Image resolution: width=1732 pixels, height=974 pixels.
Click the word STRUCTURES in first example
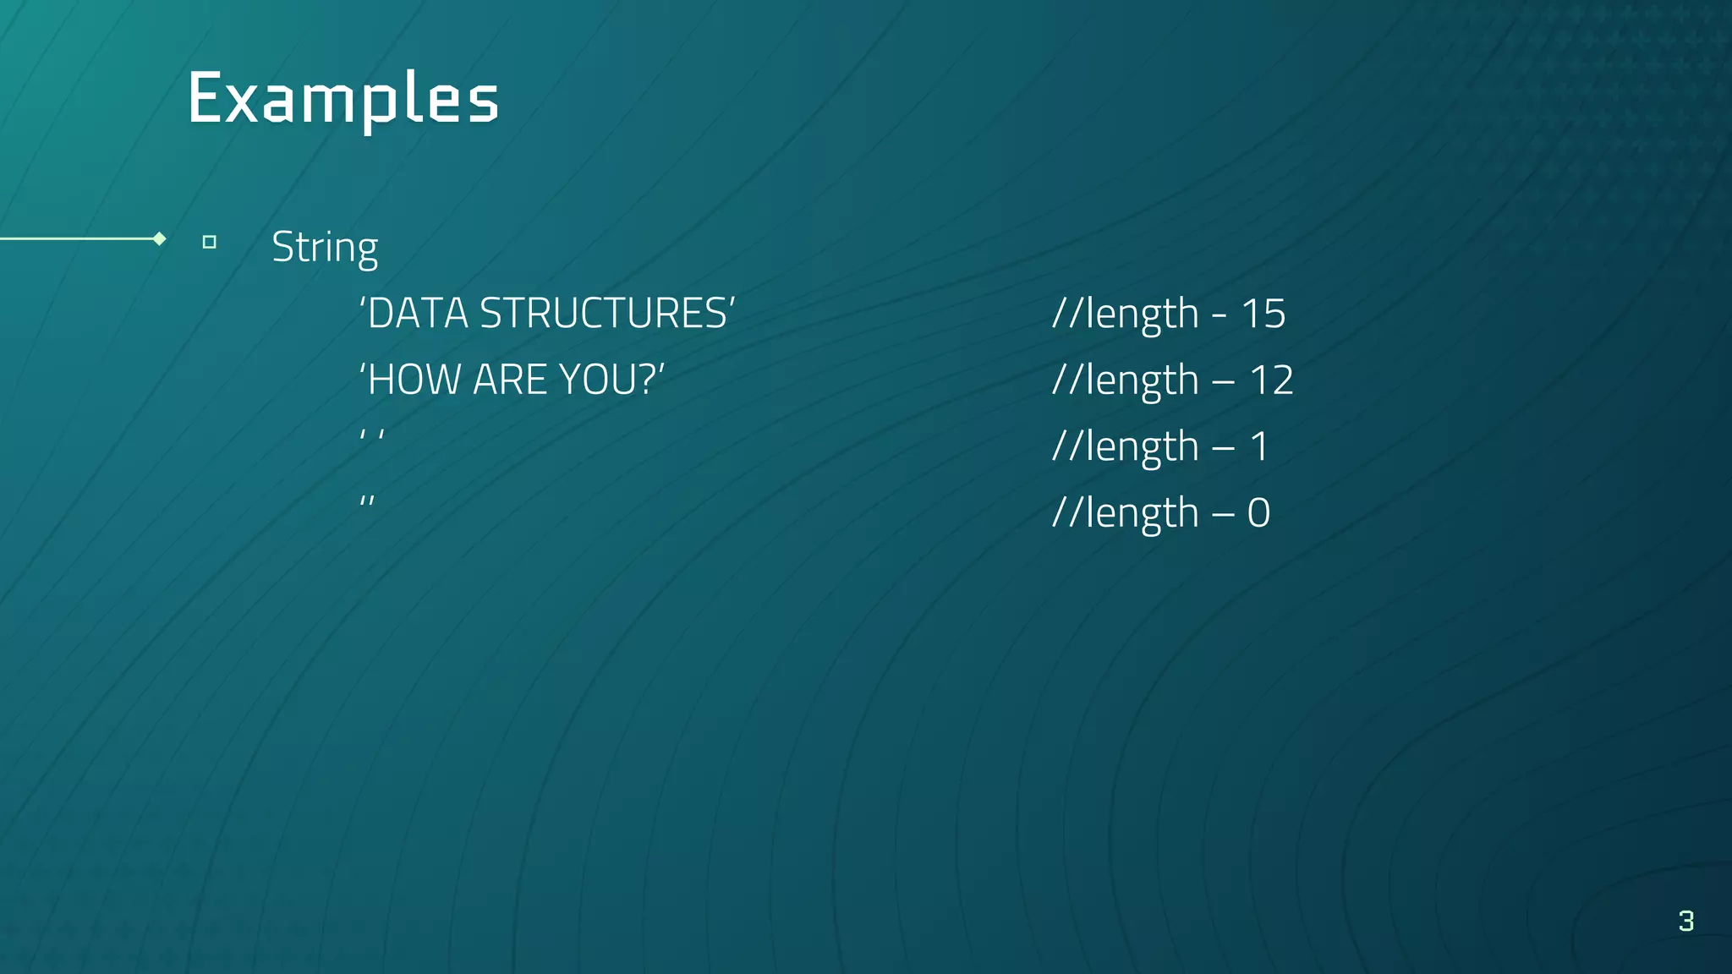coord(603,314)
